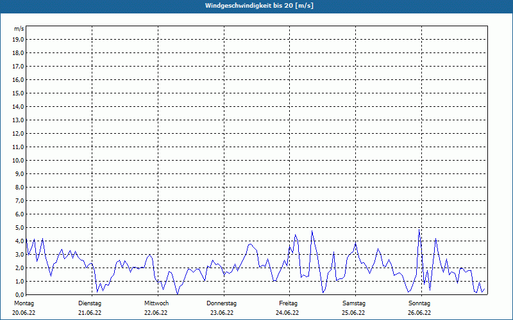
Task: Click the '15,0' y-axis value
Action: tap(19, 93)
